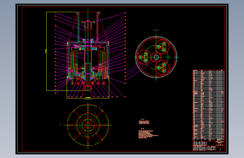This screenshot has width=244, height=158.
Task: Click the B—B label under the main section view
Action: click(88, 99)
